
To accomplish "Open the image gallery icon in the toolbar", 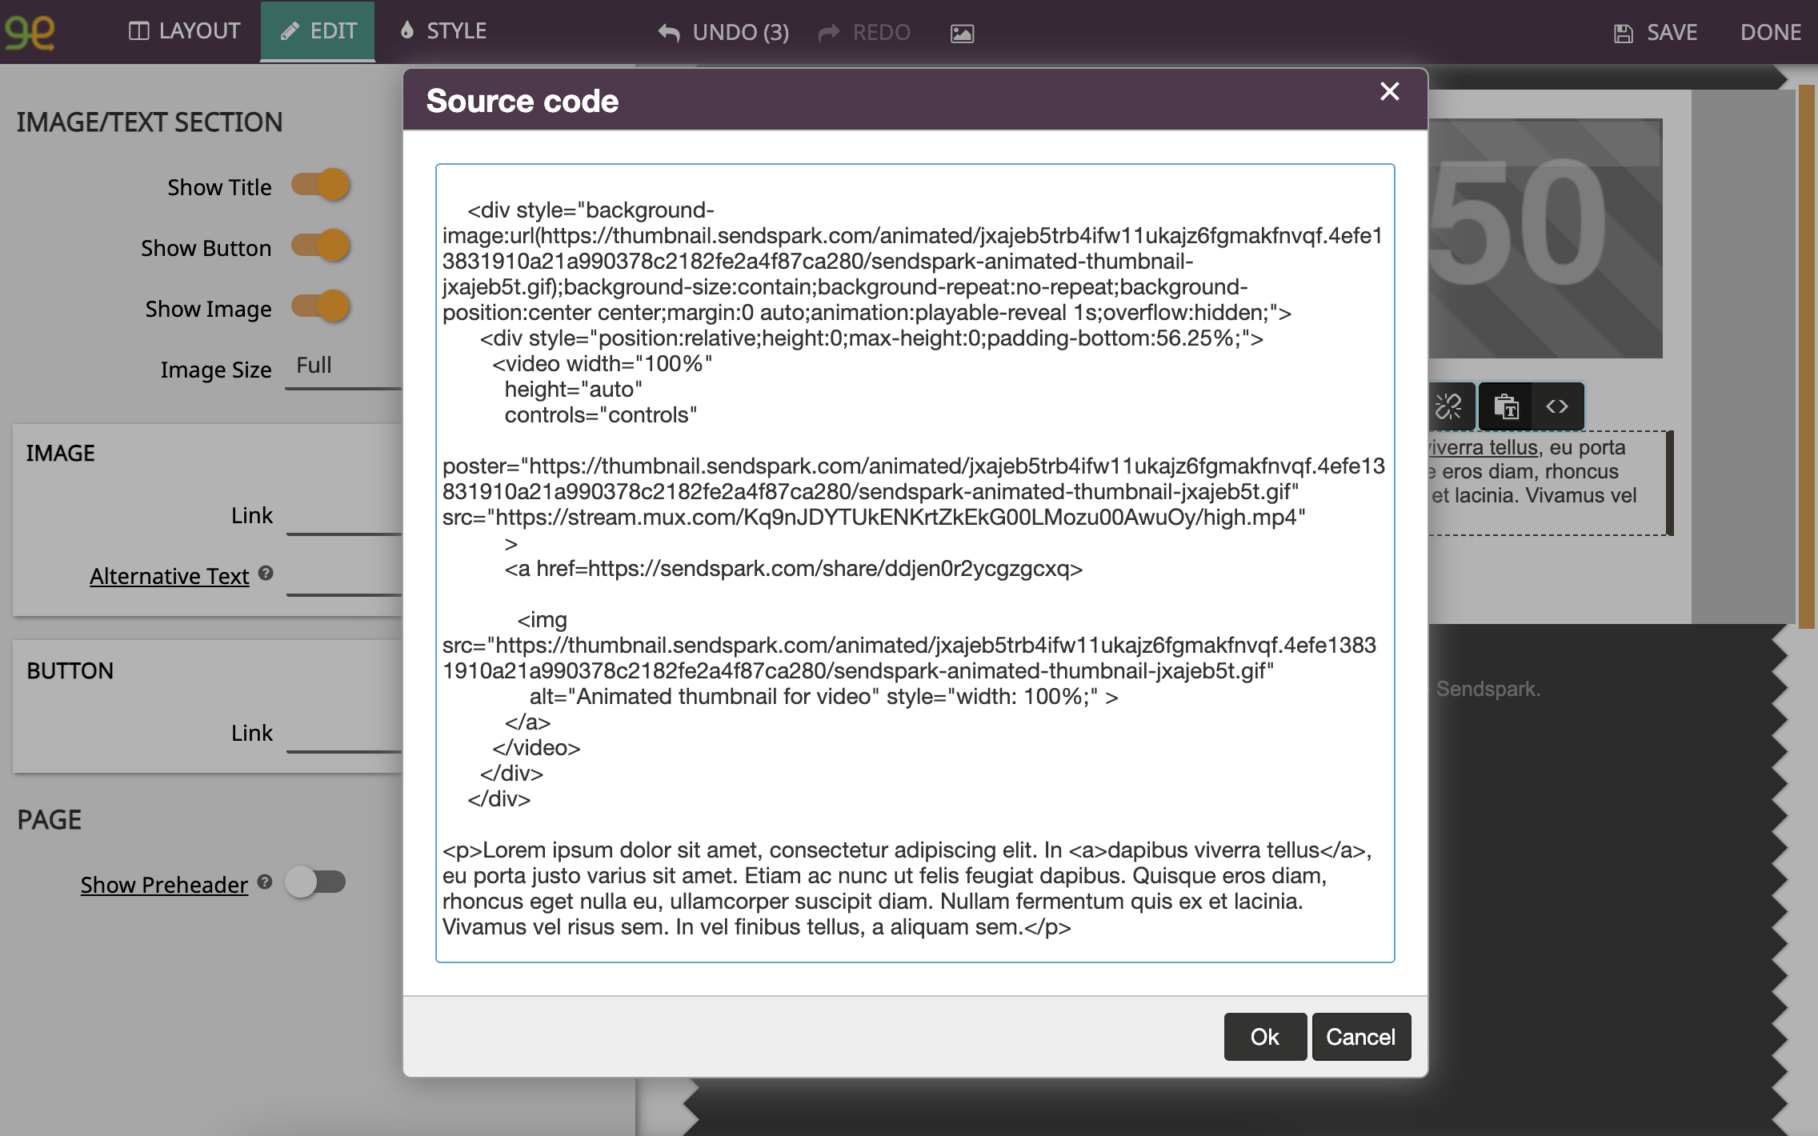I will point(962,33).
